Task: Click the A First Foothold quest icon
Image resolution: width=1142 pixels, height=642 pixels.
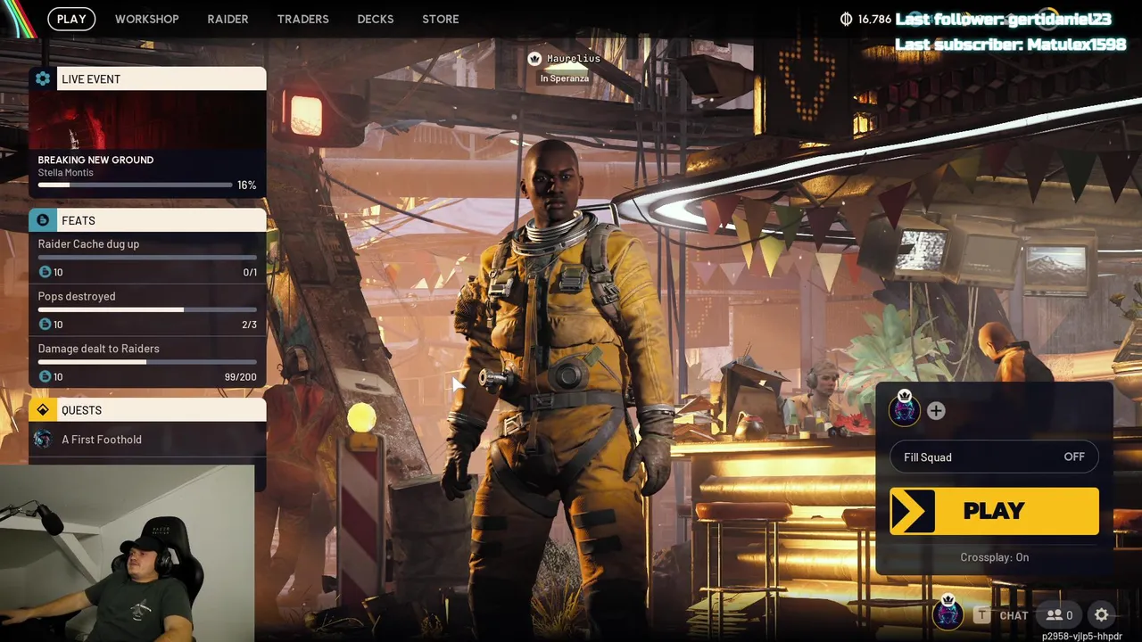Action: (x=42, y=440)
